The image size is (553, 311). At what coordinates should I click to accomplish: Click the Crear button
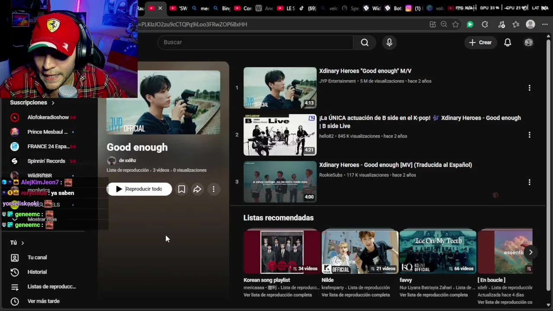click(x=480, y=42)
